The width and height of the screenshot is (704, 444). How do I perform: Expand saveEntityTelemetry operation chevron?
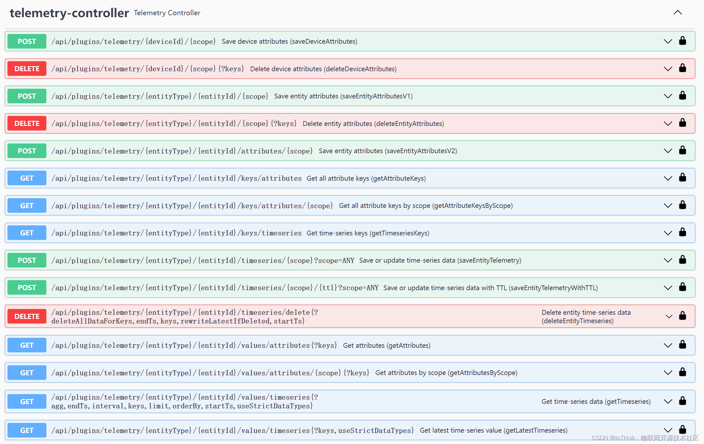coord(668,260)
